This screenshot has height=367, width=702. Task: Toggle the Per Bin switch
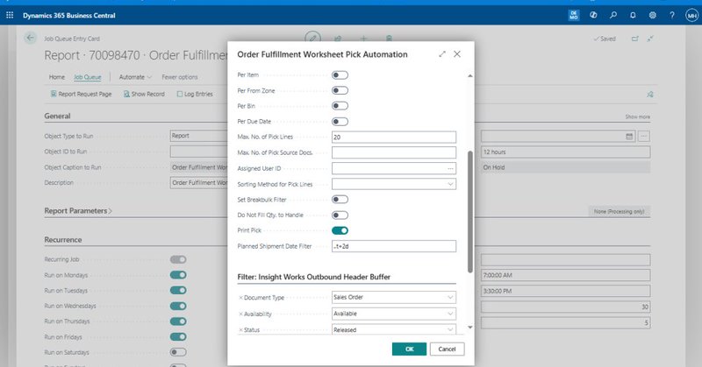[340, 106]
